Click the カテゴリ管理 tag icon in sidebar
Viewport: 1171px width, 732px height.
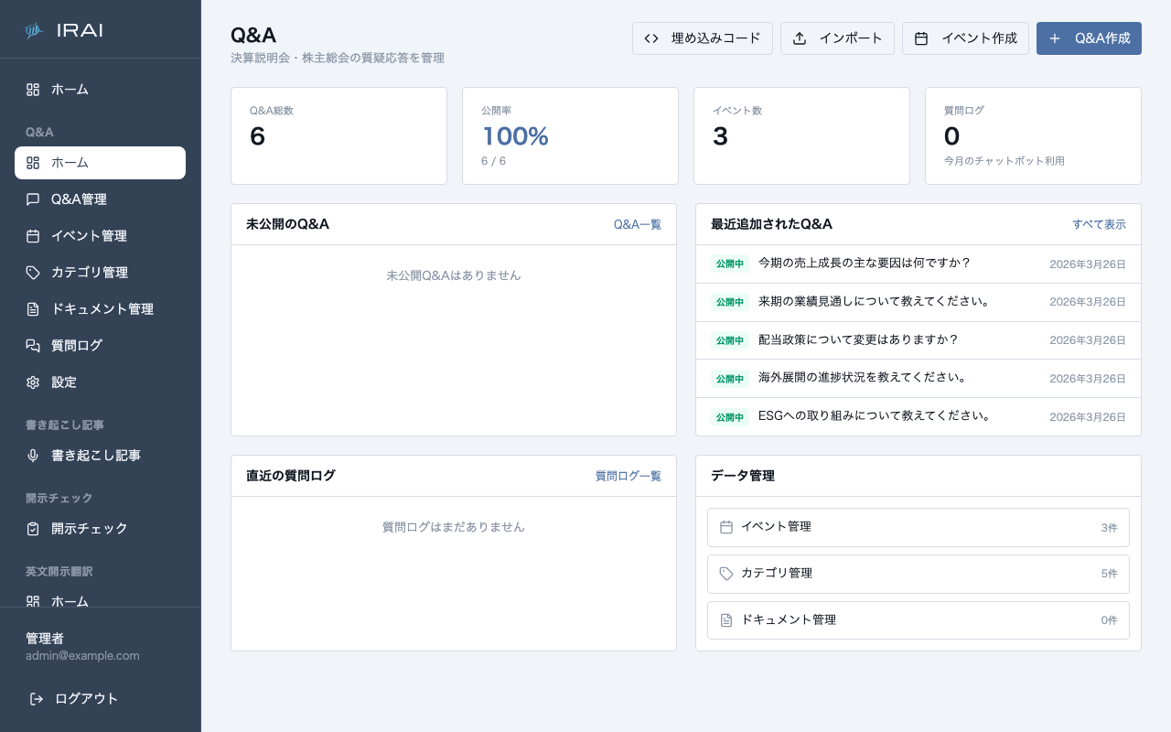[x=33, y=273]
